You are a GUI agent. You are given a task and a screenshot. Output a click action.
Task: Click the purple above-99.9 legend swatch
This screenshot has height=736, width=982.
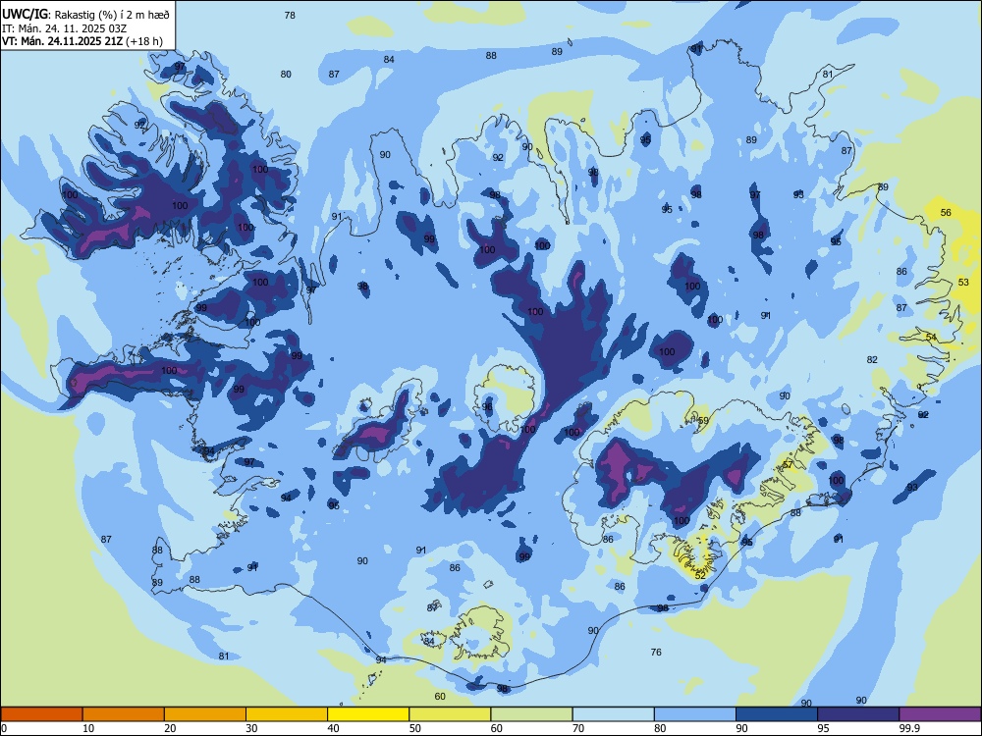(940, 714)
